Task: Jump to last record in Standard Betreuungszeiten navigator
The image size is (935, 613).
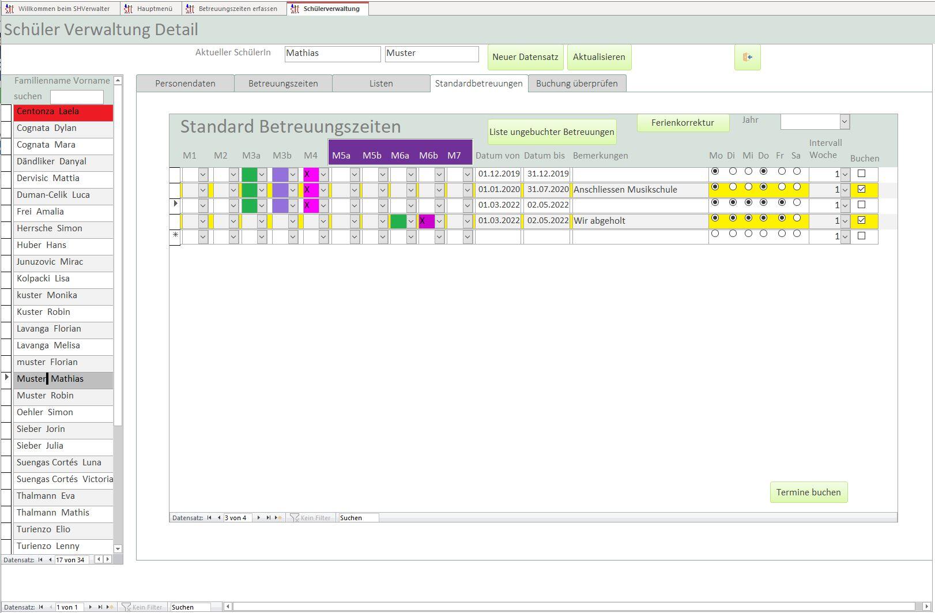Action: [x=268, y=518]
